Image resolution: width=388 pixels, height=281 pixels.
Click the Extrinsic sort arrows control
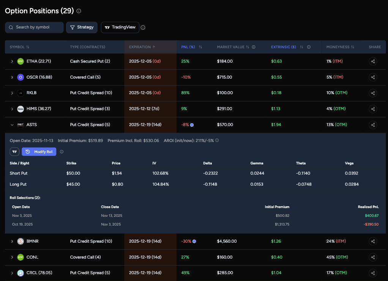[x=301, y=47]
